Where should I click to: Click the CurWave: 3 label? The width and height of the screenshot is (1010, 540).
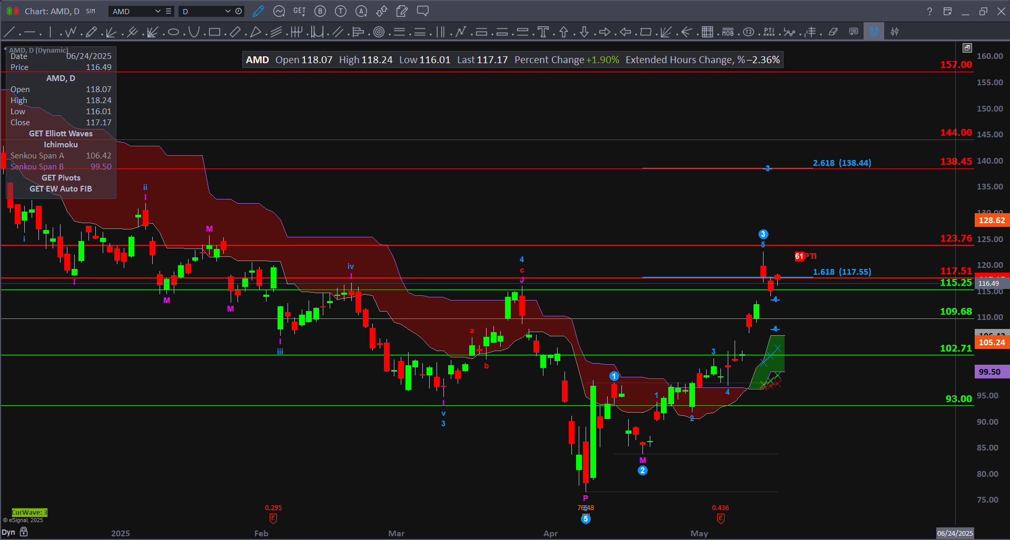coord(29,512)
